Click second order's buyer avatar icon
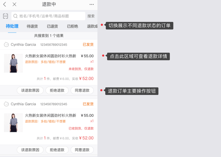 click(x=6, y=104)
